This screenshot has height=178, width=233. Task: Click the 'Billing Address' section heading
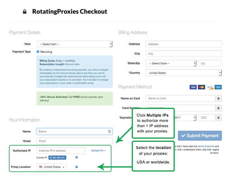pyautogui.click(x=133, y=32)
